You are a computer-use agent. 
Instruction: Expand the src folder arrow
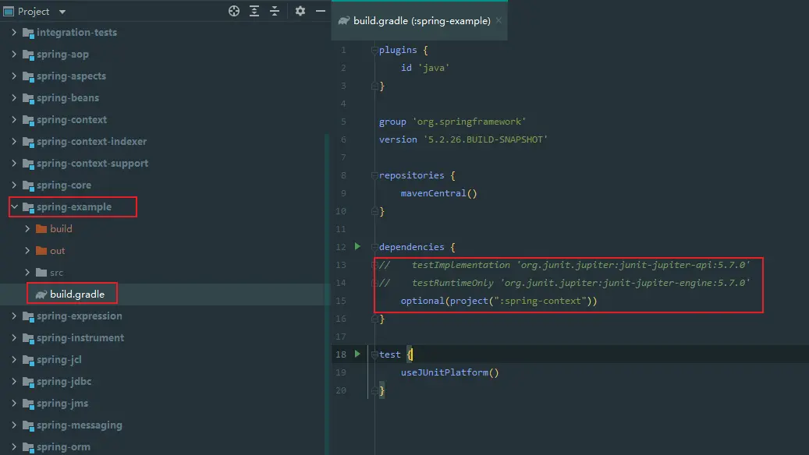(28, 273)
